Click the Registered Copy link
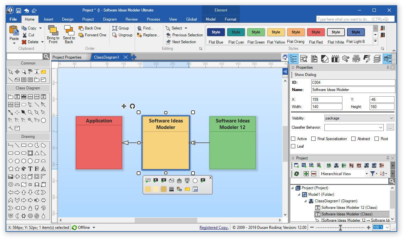 tap(214, 228)
